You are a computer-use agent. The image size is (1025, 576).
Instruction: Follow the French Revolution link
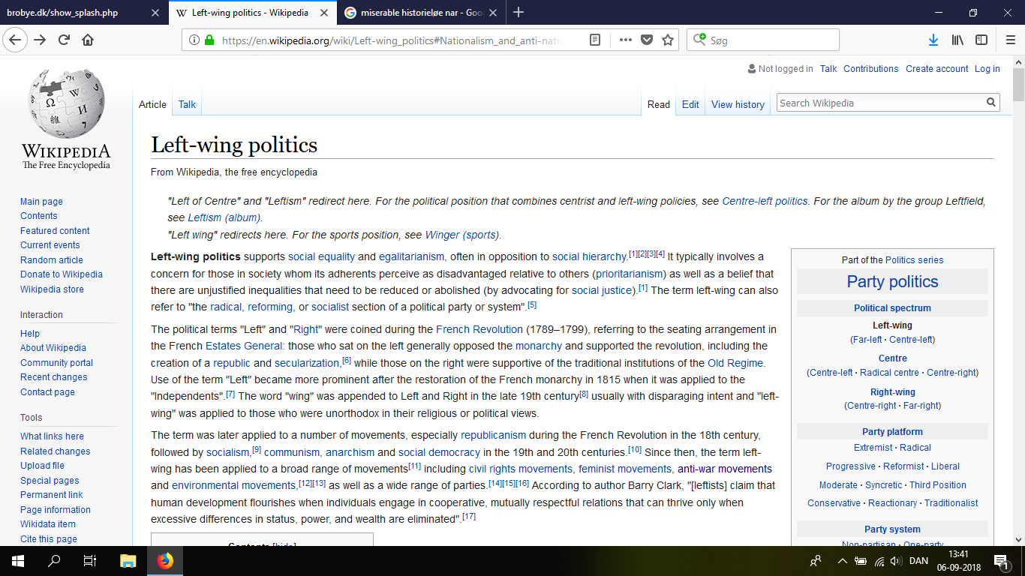479,329
